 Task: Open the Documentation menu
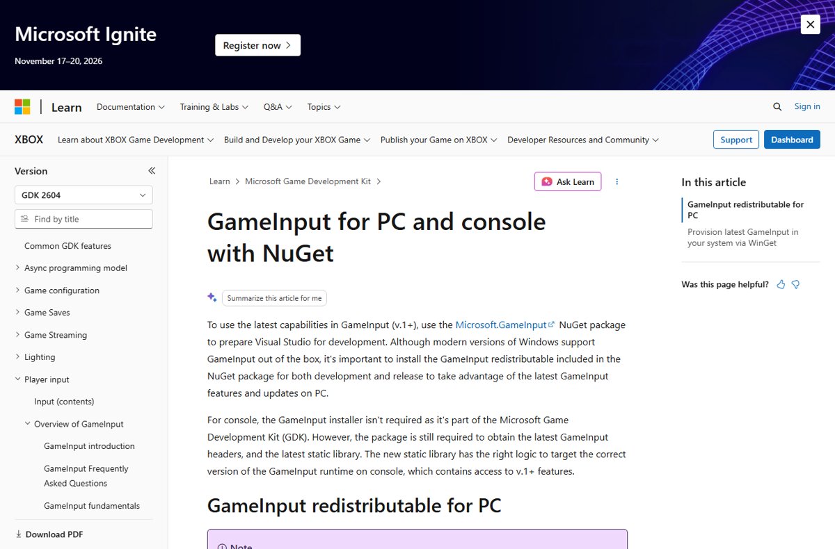pos(131,107)
